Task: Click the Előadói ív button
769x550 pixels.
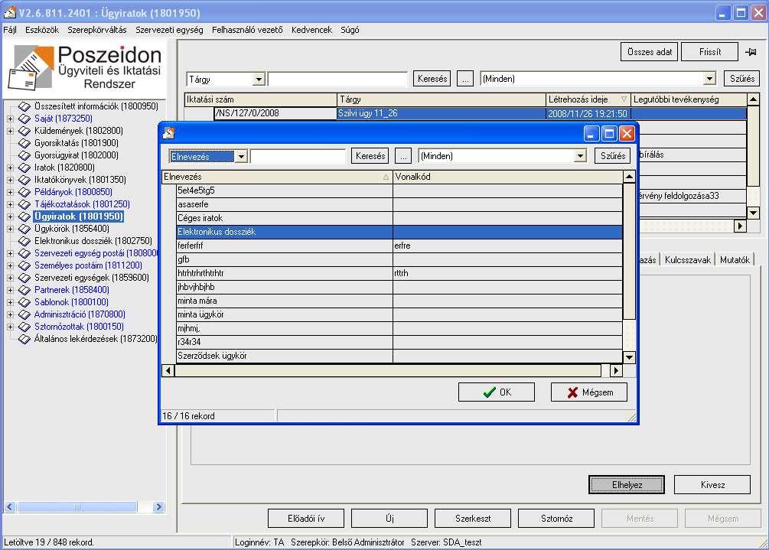Action: point(306,518)
